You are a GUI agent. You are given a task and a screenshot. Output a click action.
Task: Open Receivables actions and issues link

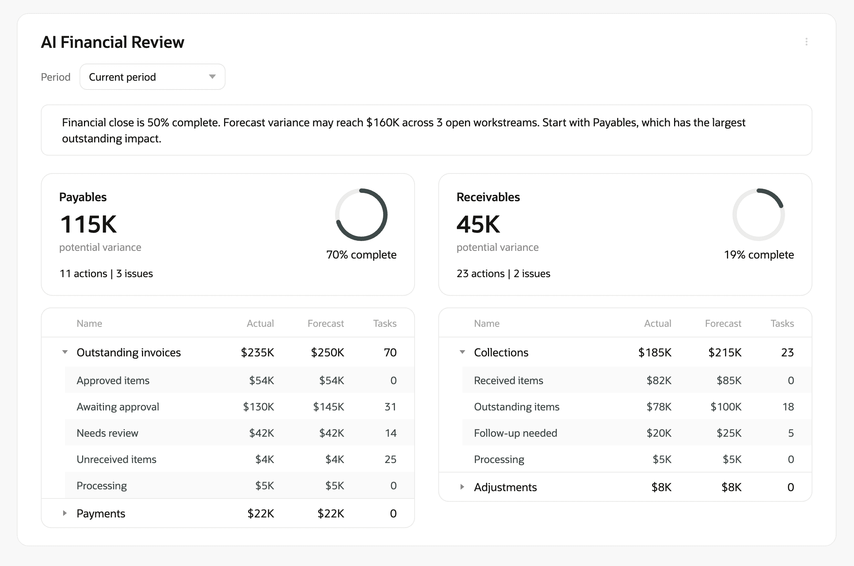(x=504, y=273)
